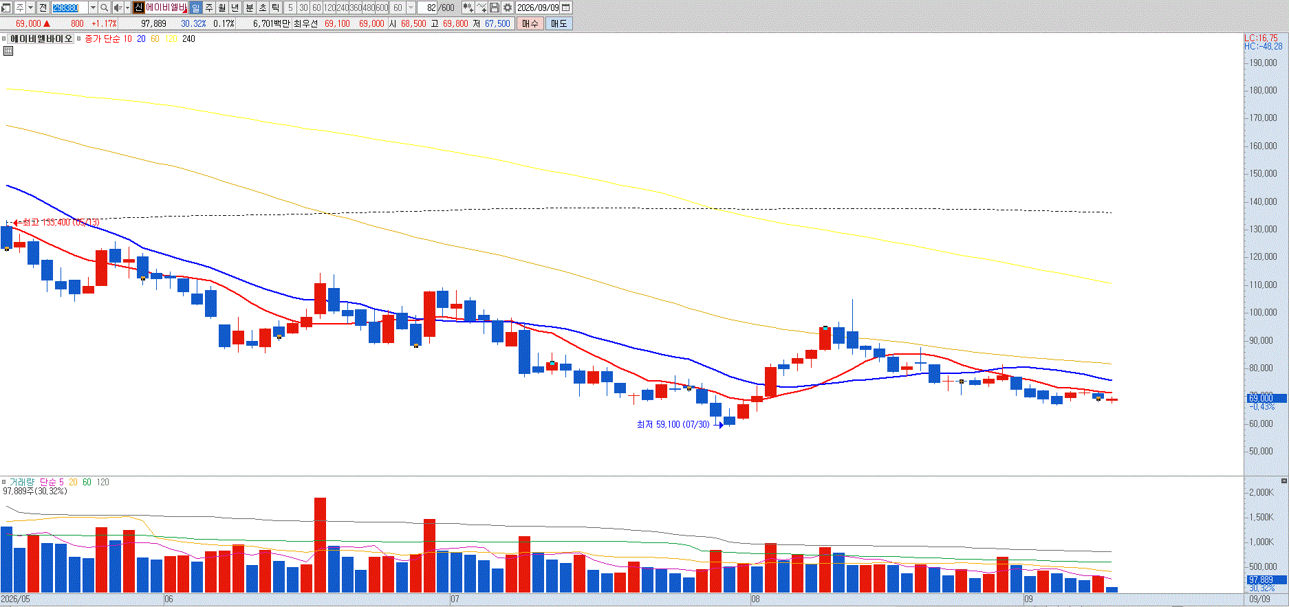Click the stock code input field 298380
This screenshot has width=1289, height=607.
(x=70, y=8)
